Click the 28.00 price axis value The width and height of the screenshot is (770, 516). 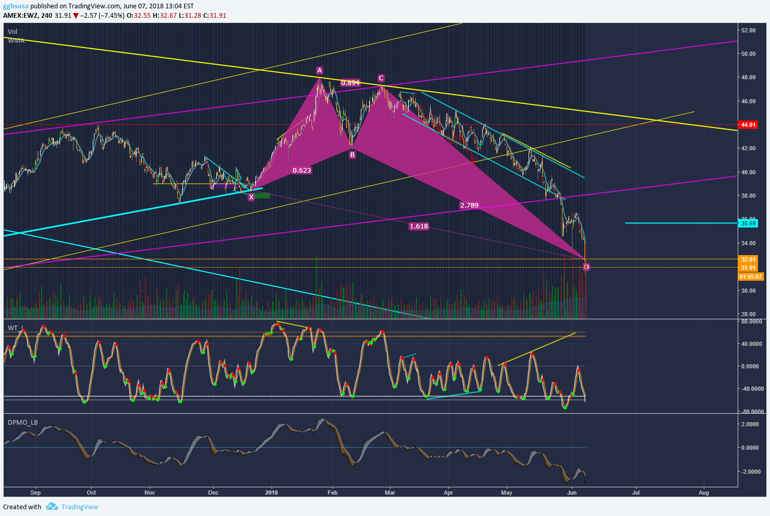pyautogui.click(x=748, y=314)
